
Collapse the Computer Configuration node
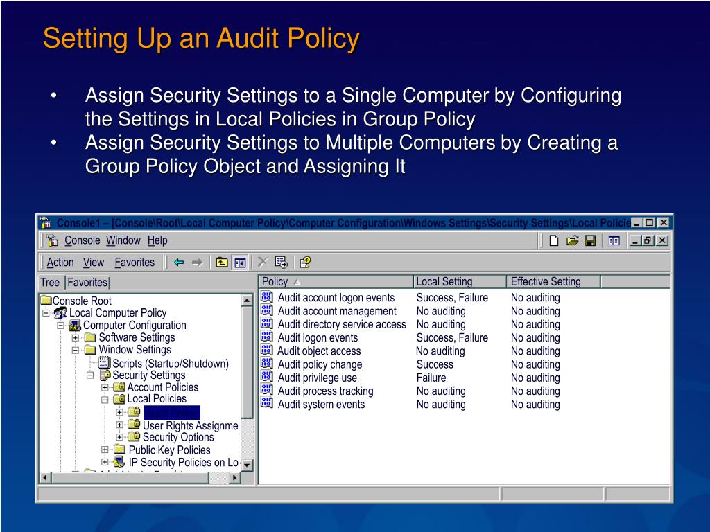pos(61,326)
